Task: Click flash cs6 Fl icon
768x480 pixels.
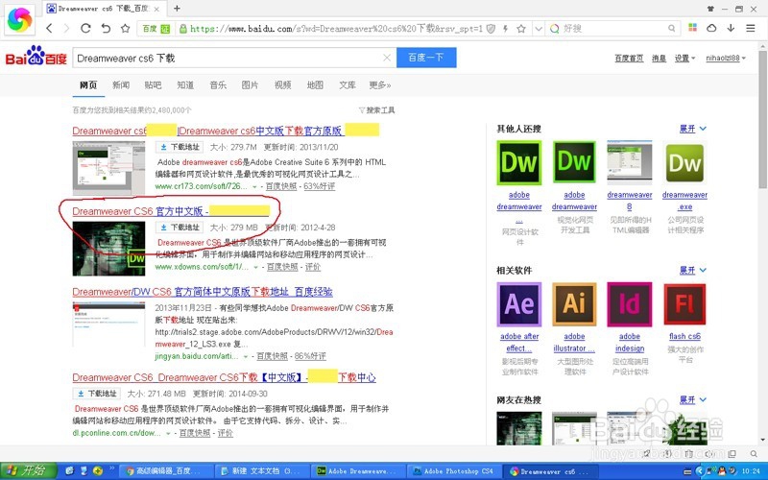Action: [x=684, y=304]
